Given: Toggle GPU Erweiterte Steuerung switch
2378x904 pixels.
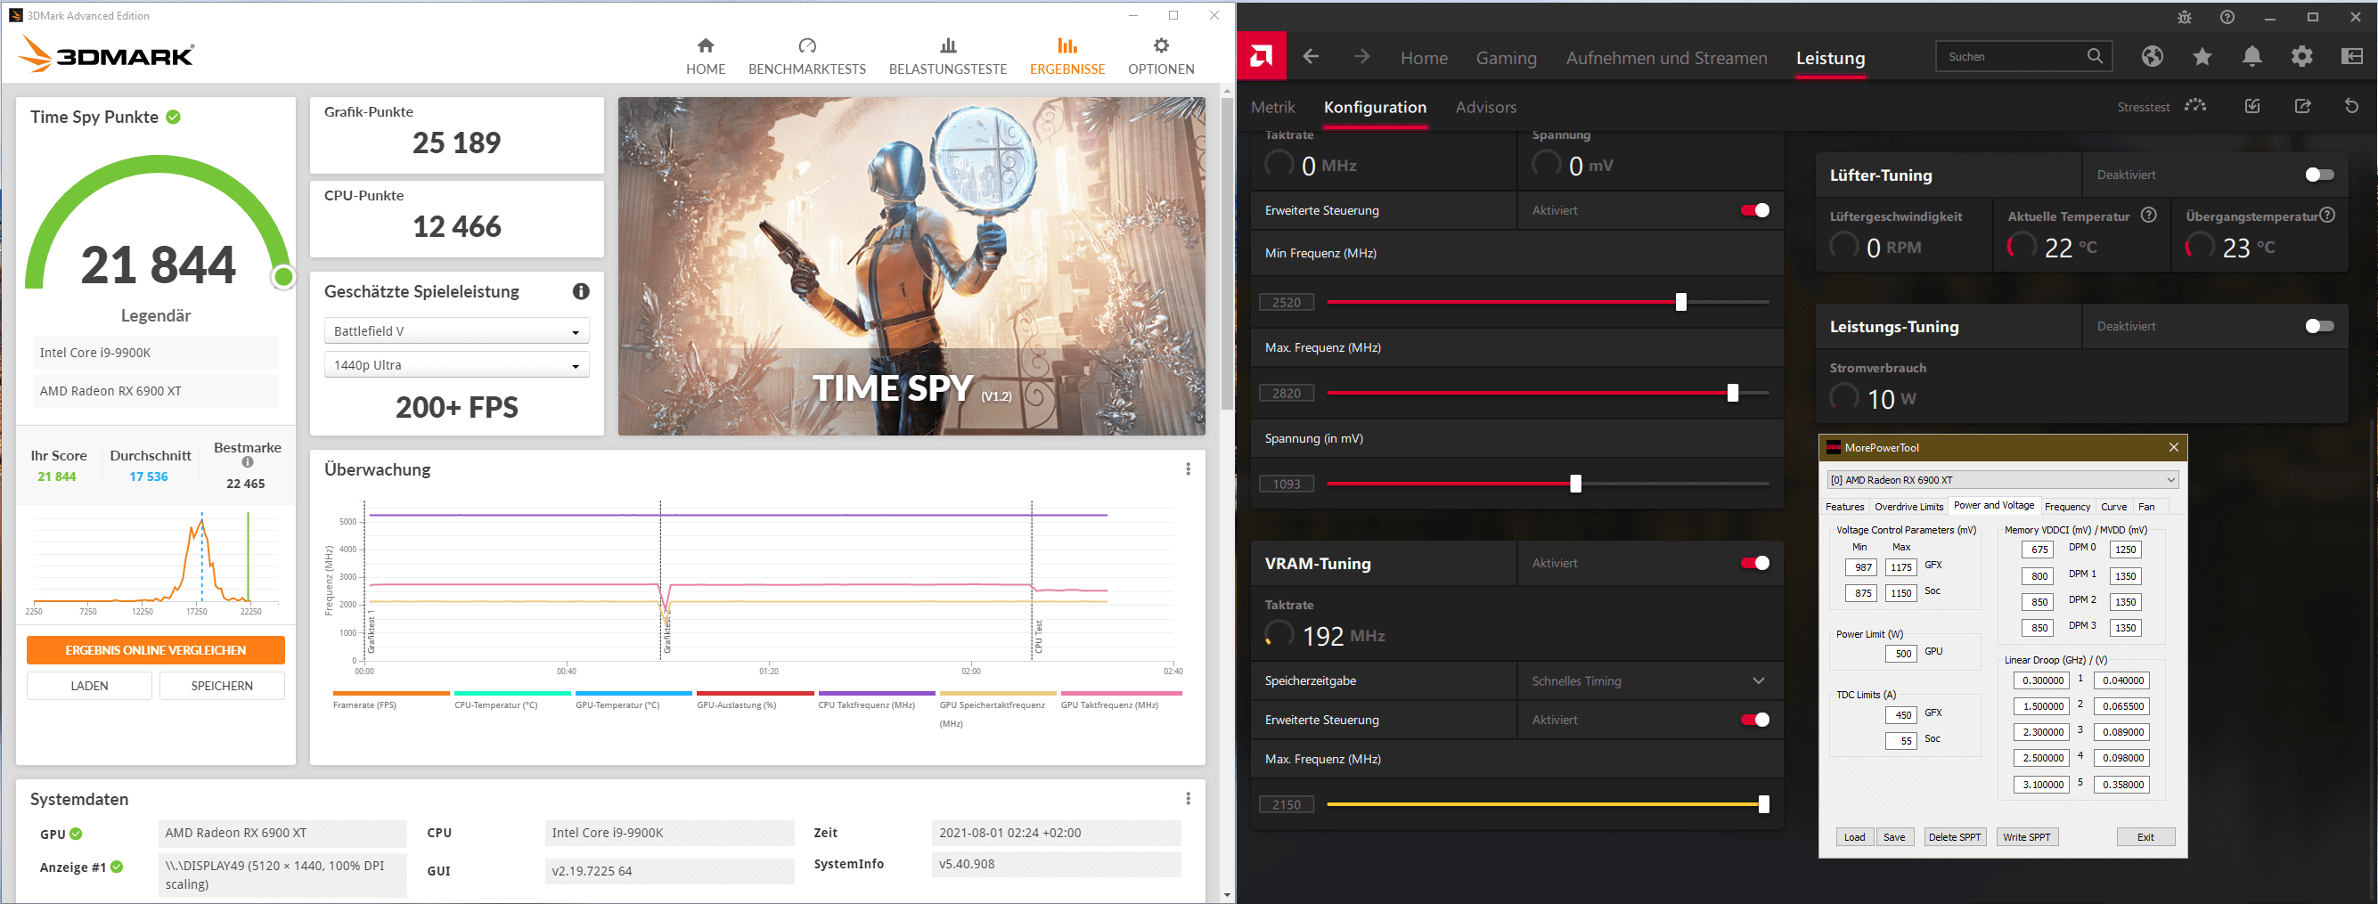Looking at the screenshot, I should click(1755, 210).
